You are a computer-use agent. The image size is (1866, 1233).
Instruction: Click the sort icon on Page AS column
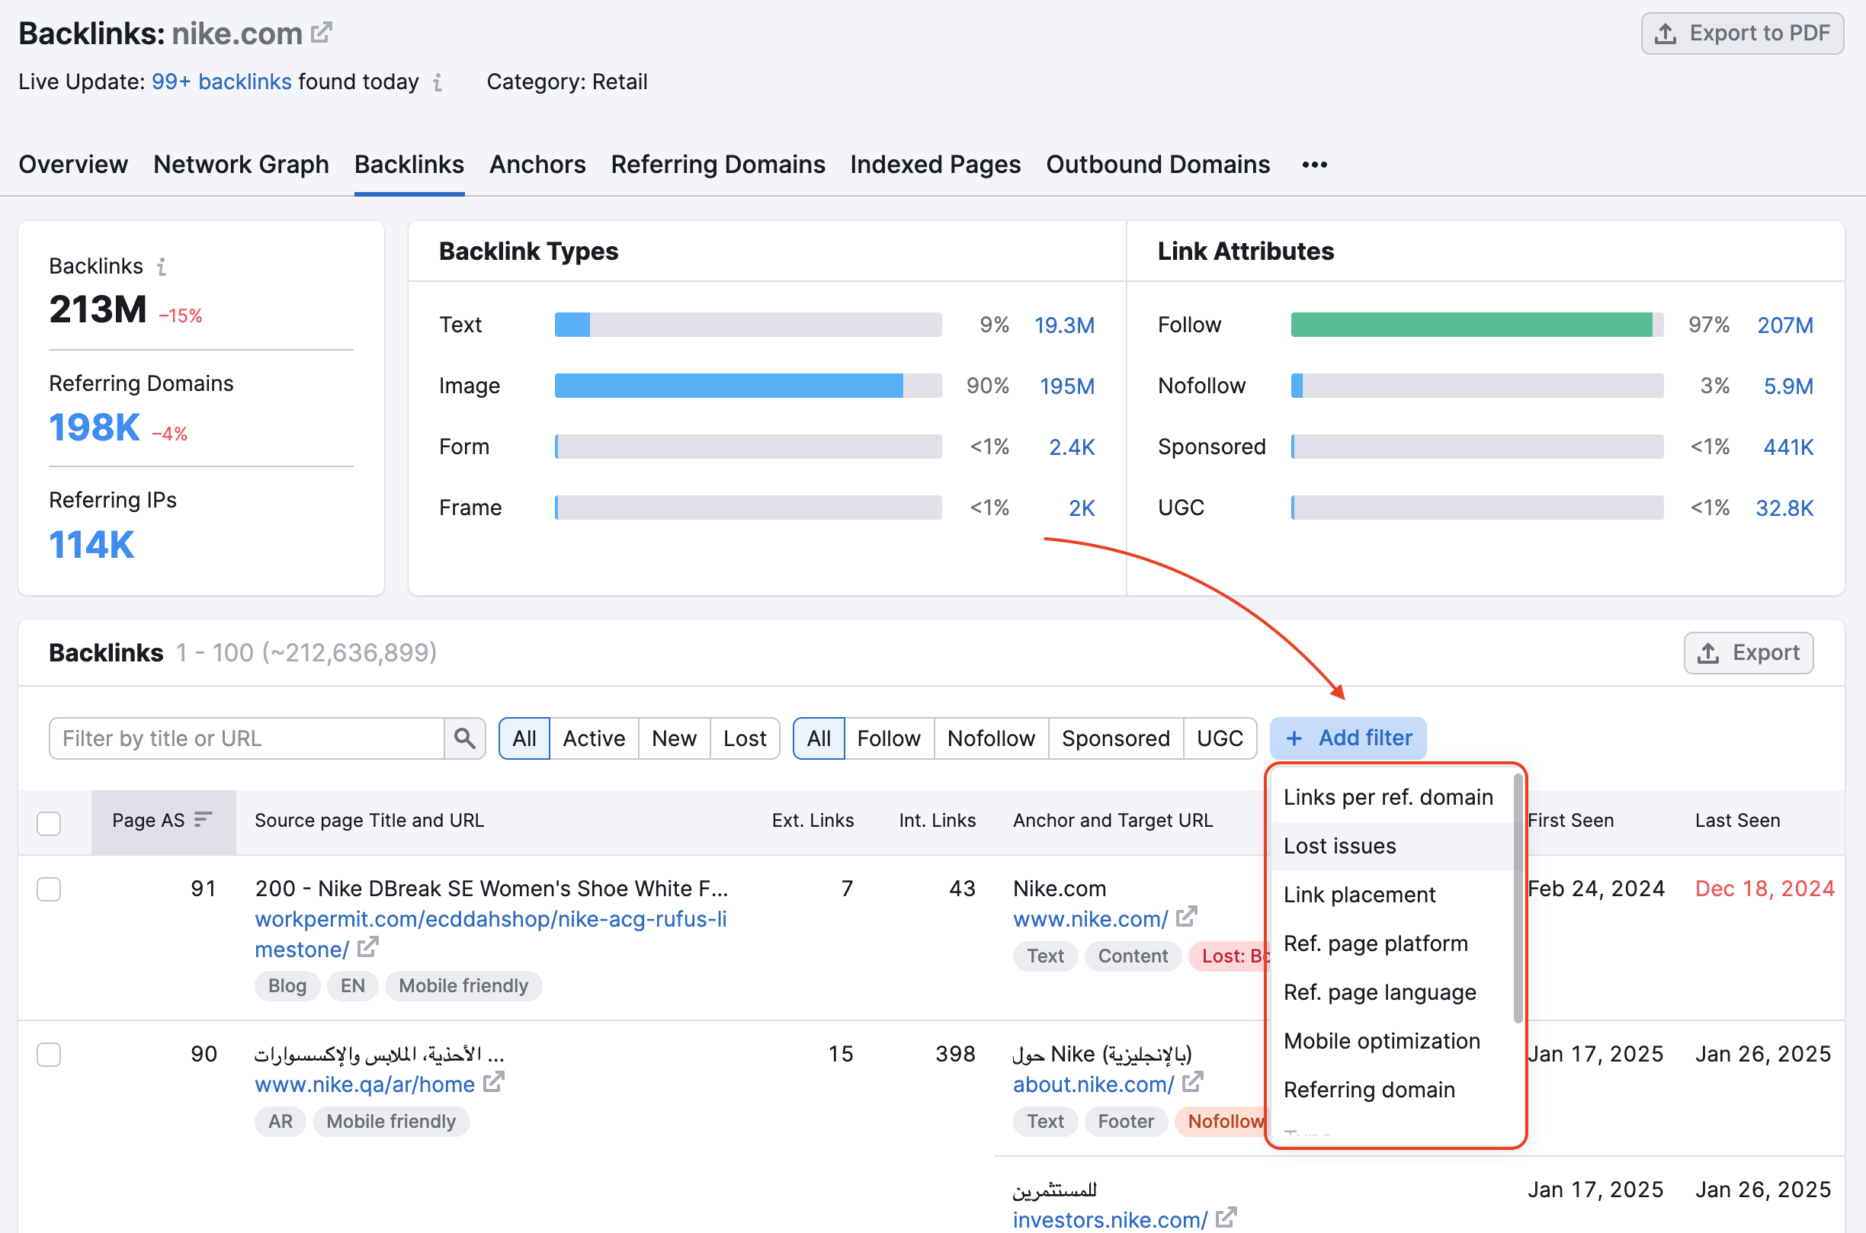(202, 819)
